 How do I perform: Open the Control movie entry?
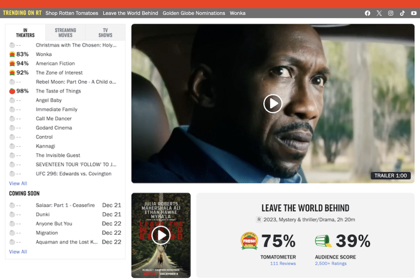(x=44, y=137)
